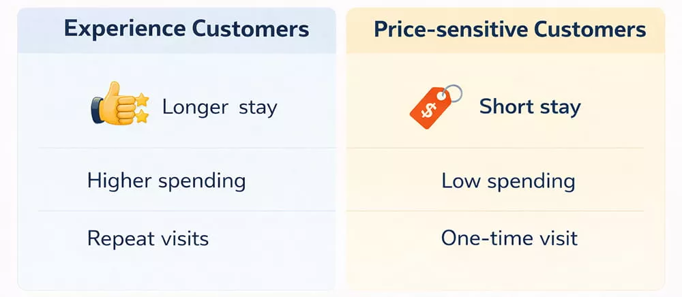Click divider line above "Low spending"

496,148
